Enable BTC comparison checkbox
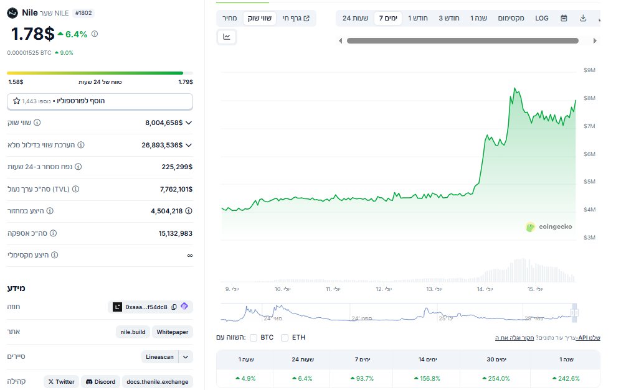This screenshot has height=390, width=621. pyautogui.click(x=254, y=337)
